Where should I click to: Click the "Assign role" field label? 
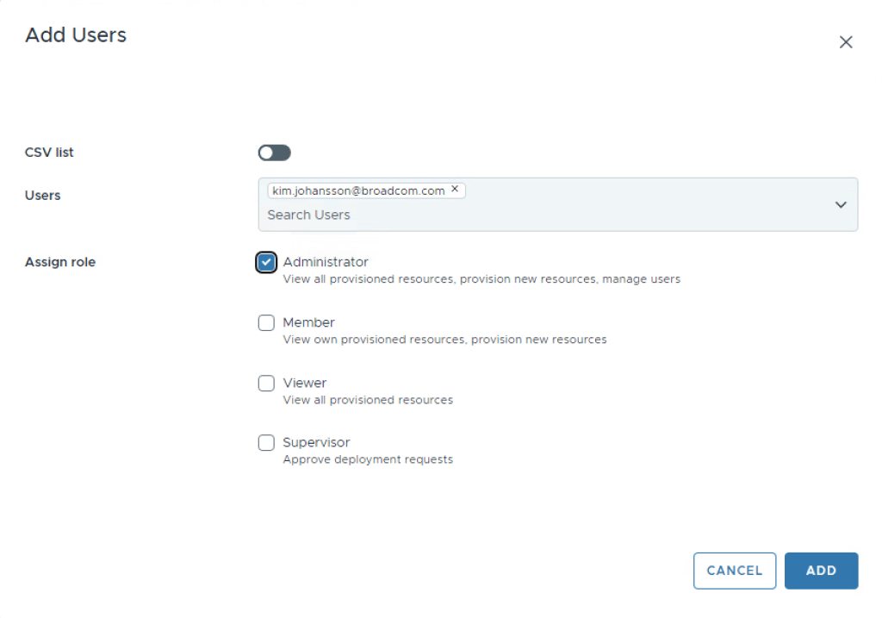click(60, 262)
